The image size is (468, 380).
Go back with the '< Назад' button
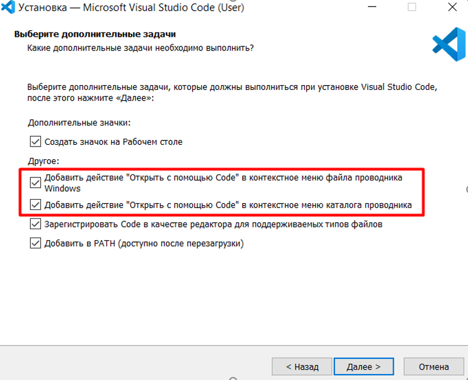tap(302, 367)
